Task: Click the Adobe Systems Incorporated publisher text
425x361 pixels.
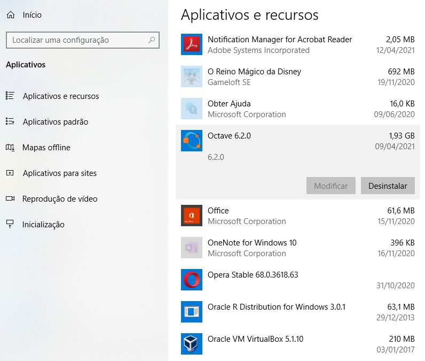Action: (258, 50)
